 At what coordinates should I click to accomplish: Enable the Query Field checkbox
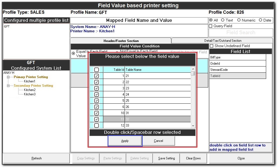(211, 26)
